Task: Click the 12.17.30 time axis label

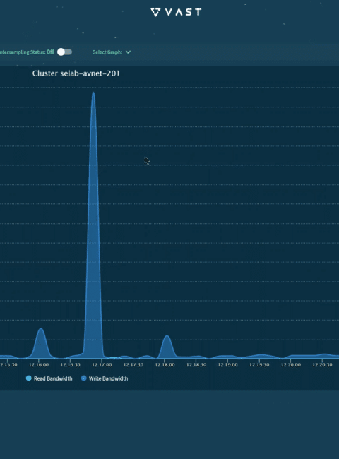Action: coord(133,365)
